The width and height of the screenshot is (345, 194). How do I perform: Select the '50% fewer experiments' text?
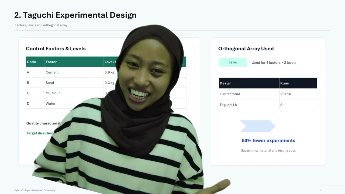click(x=268, y=140)
